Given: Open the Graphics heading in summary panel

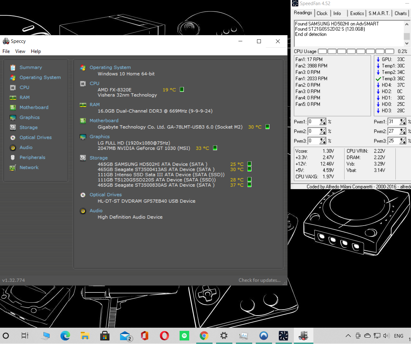Looking at the screenshot, I should pos(100,137).
